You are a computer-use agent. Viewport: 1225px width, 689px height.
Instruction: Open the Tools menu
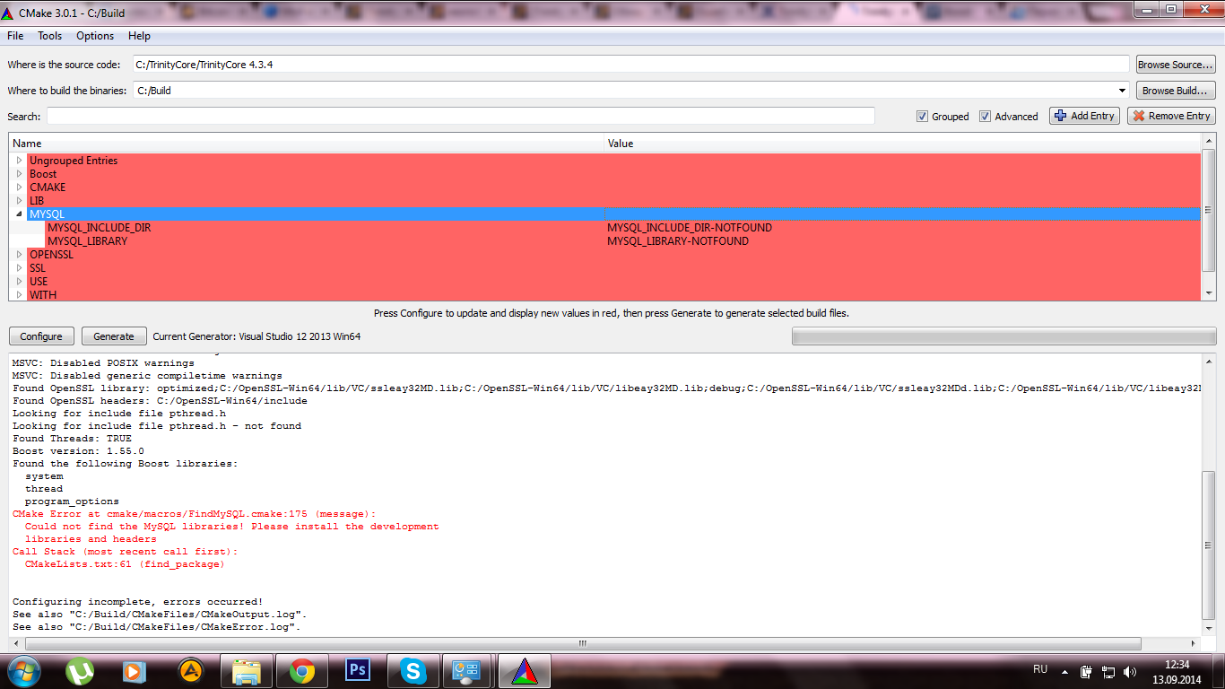(x=49, y=36)
